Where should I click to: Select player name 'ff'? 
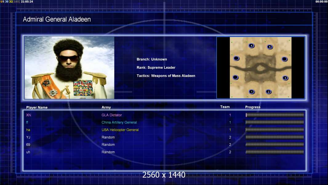[x=27, y=122]
